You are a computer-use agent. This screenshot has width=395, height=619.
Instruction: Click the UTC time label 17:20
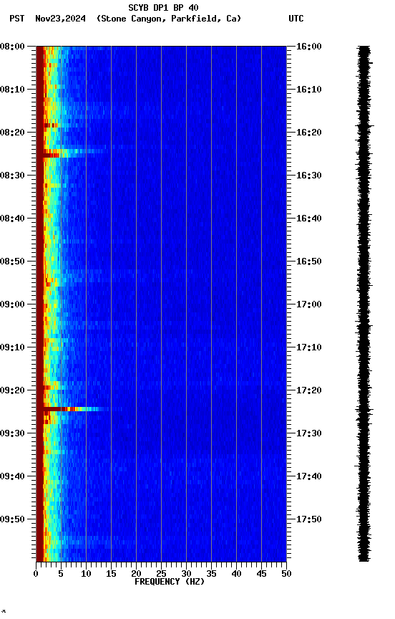(308, 390)
